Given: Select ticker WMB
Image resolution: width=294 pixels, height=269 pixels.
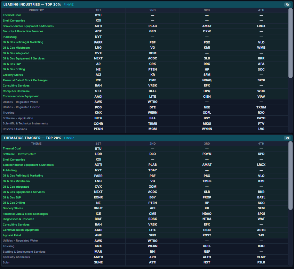Looking at the screenshot, I should pos(261,48).
